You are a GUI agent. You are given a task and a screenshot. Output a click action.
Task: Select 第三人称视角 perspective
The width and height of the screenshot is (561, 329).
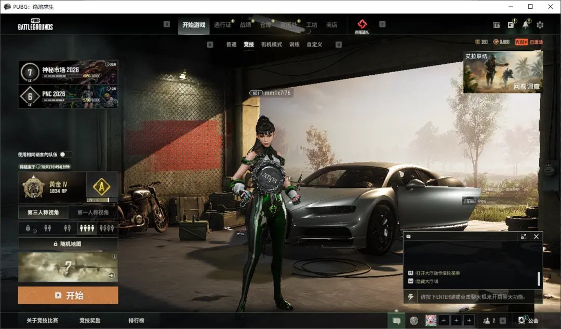pyautogui.click(x=43, y=212)
